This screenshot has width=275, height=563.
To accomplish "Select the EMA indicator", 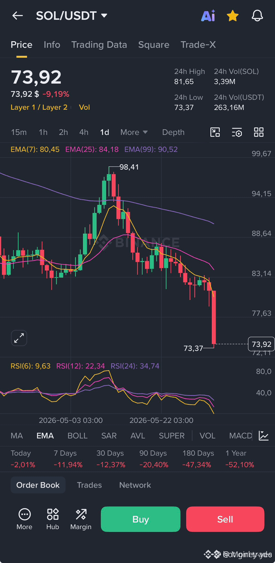I will click(x=45, y=436).
